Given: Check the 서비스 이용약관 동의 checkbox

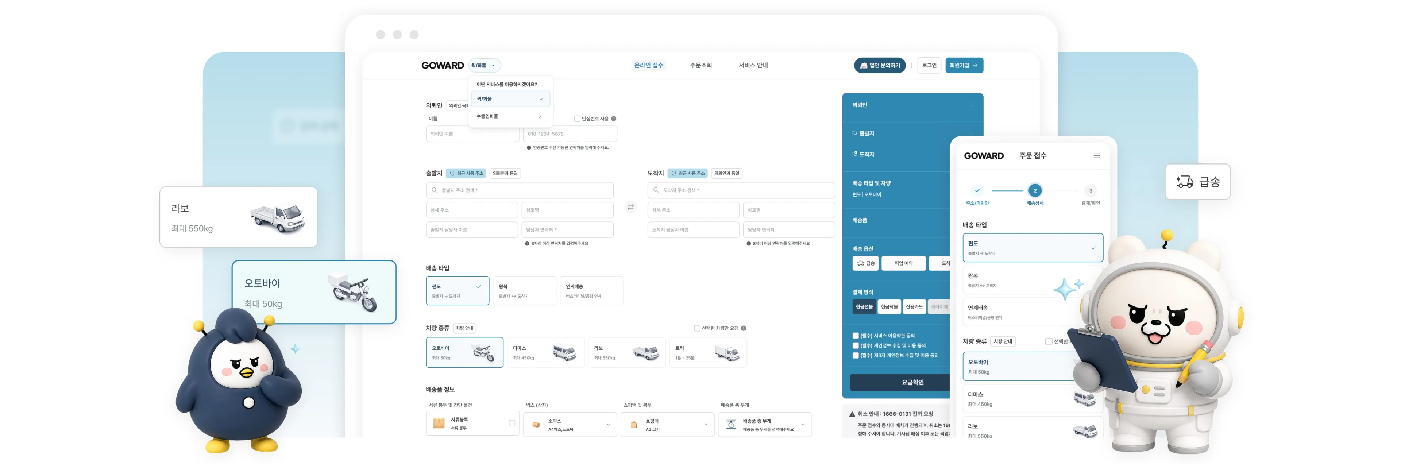Looking at the screenshot, I should (x=856, y=336).
